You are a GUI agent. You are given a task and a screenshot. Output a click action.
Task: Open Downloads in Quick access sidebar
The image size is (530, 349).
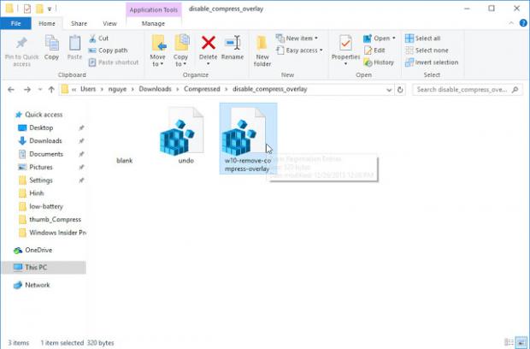(45, 141)
